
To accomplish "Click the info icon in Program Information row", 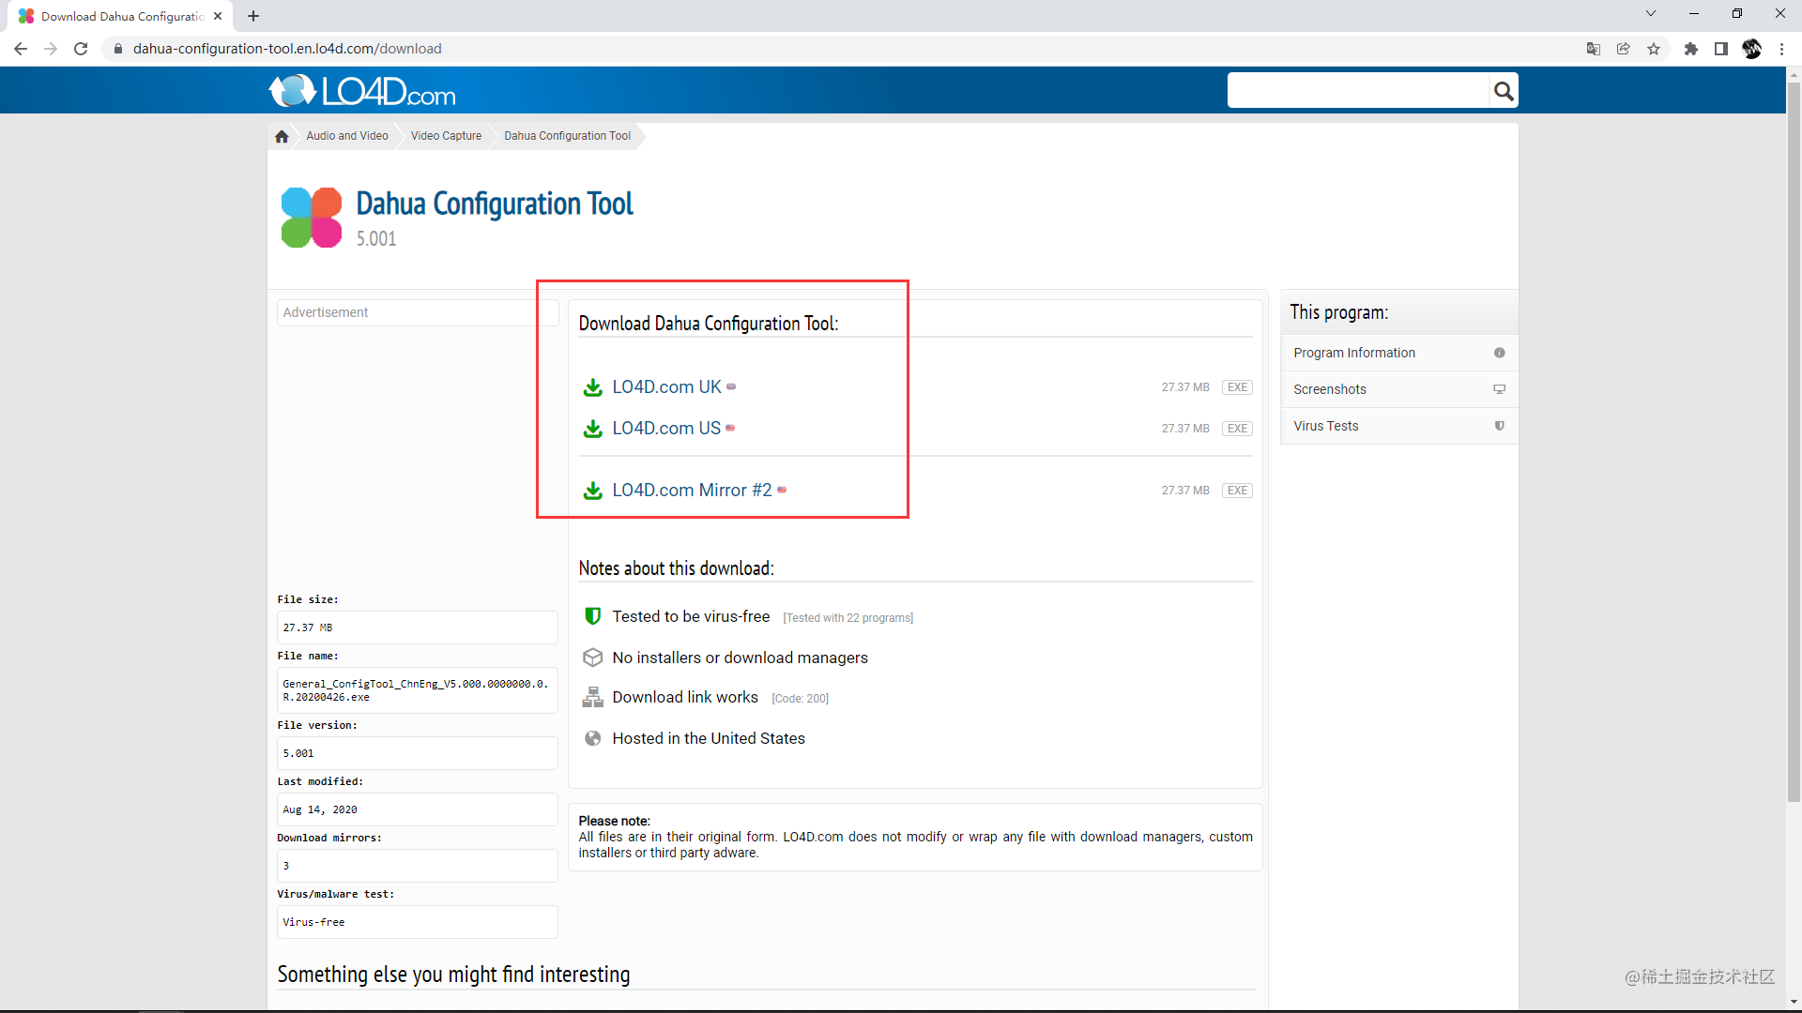I will point(1500,353).
